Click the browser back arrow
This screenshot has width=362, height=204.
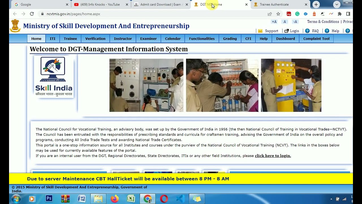(x=15, y=14)
